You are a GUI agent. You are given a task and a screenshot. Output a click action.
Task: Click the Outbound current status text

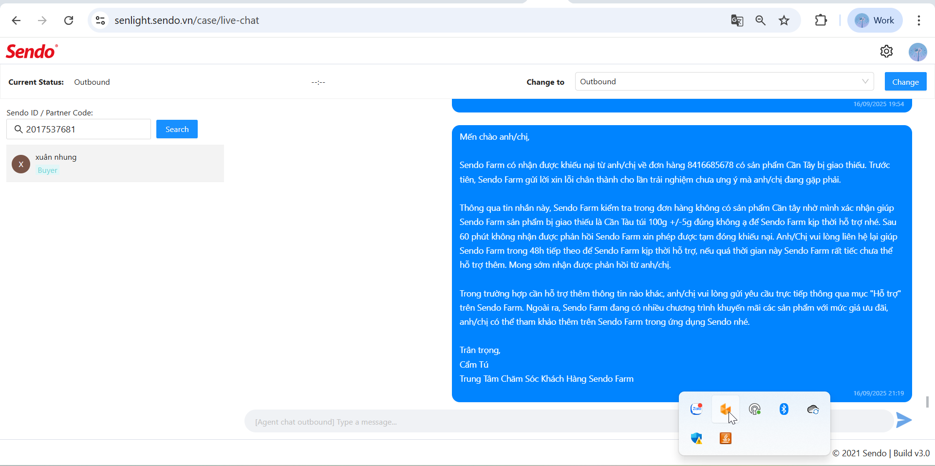(92, 82)
